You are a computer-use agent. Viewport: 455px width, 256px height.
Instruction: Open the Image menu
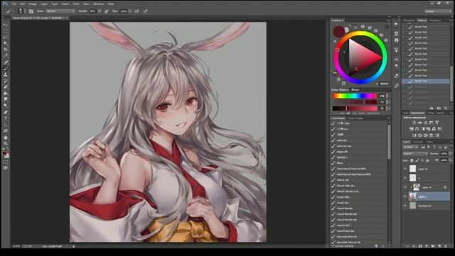[x=33, y=4]
